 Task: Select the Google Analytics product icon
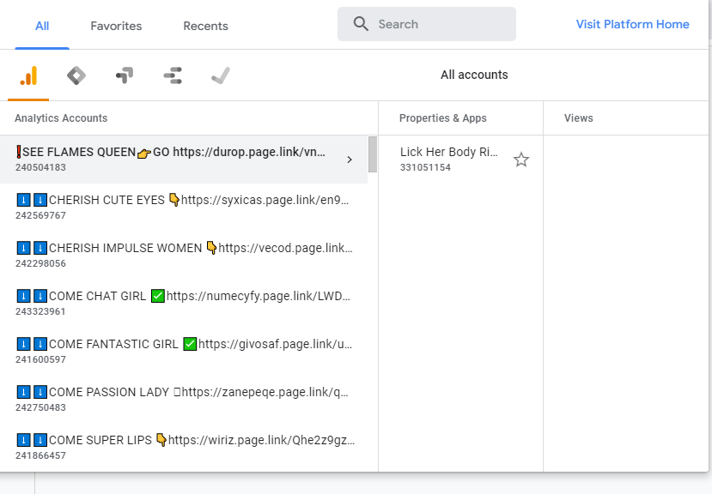click(28, 75)
